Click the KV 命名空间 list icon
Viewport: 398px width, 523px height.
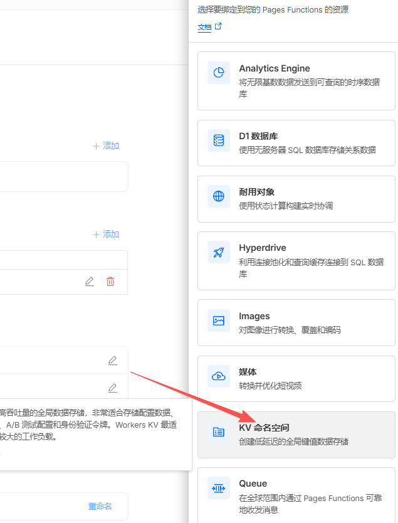pos(219,432)
